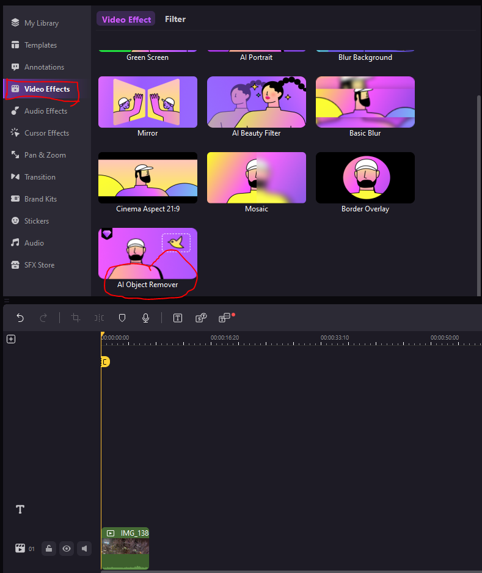Viewport: 482px width, 573px height.
Task: Switch to the Filter tab
Action: [x=175, y=19]
